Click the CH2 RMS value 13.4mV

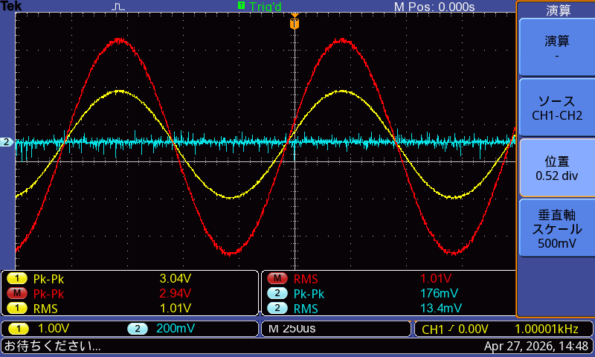441,308
